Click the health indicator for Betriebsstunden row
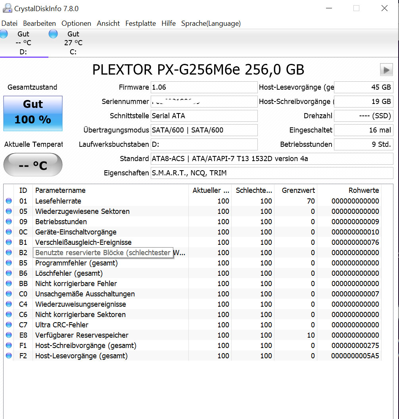The width and height of the screenshot is (399, 419). pyautogui.click(x=8, y=221)
